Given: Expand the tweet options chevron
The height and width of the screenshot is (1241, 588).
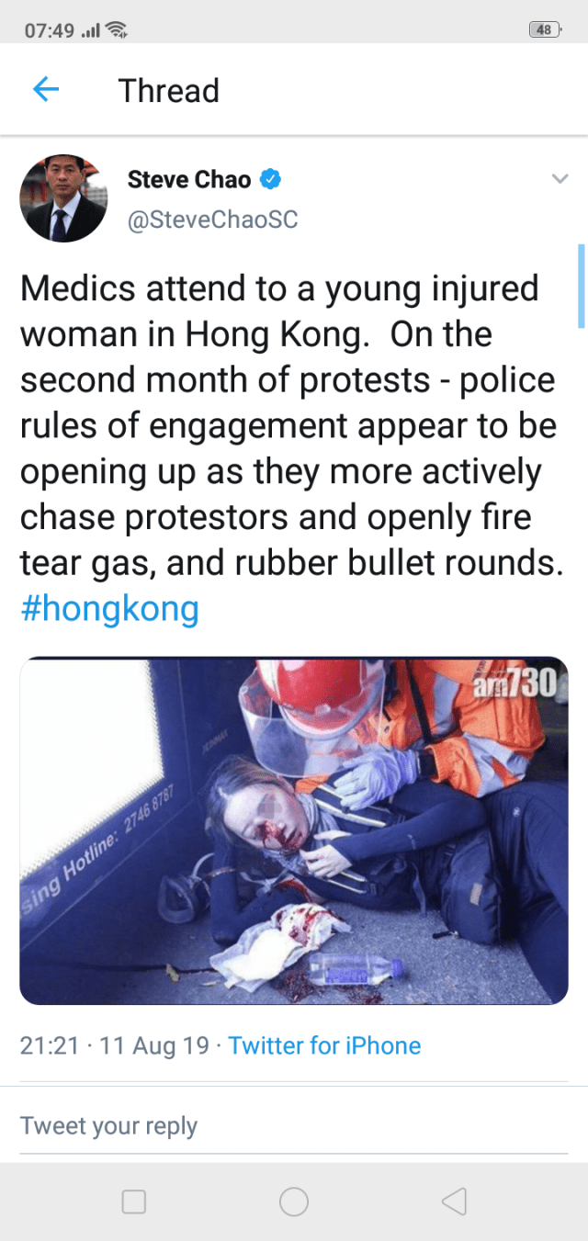Looking at the screenshot, I should click(560, 179).
